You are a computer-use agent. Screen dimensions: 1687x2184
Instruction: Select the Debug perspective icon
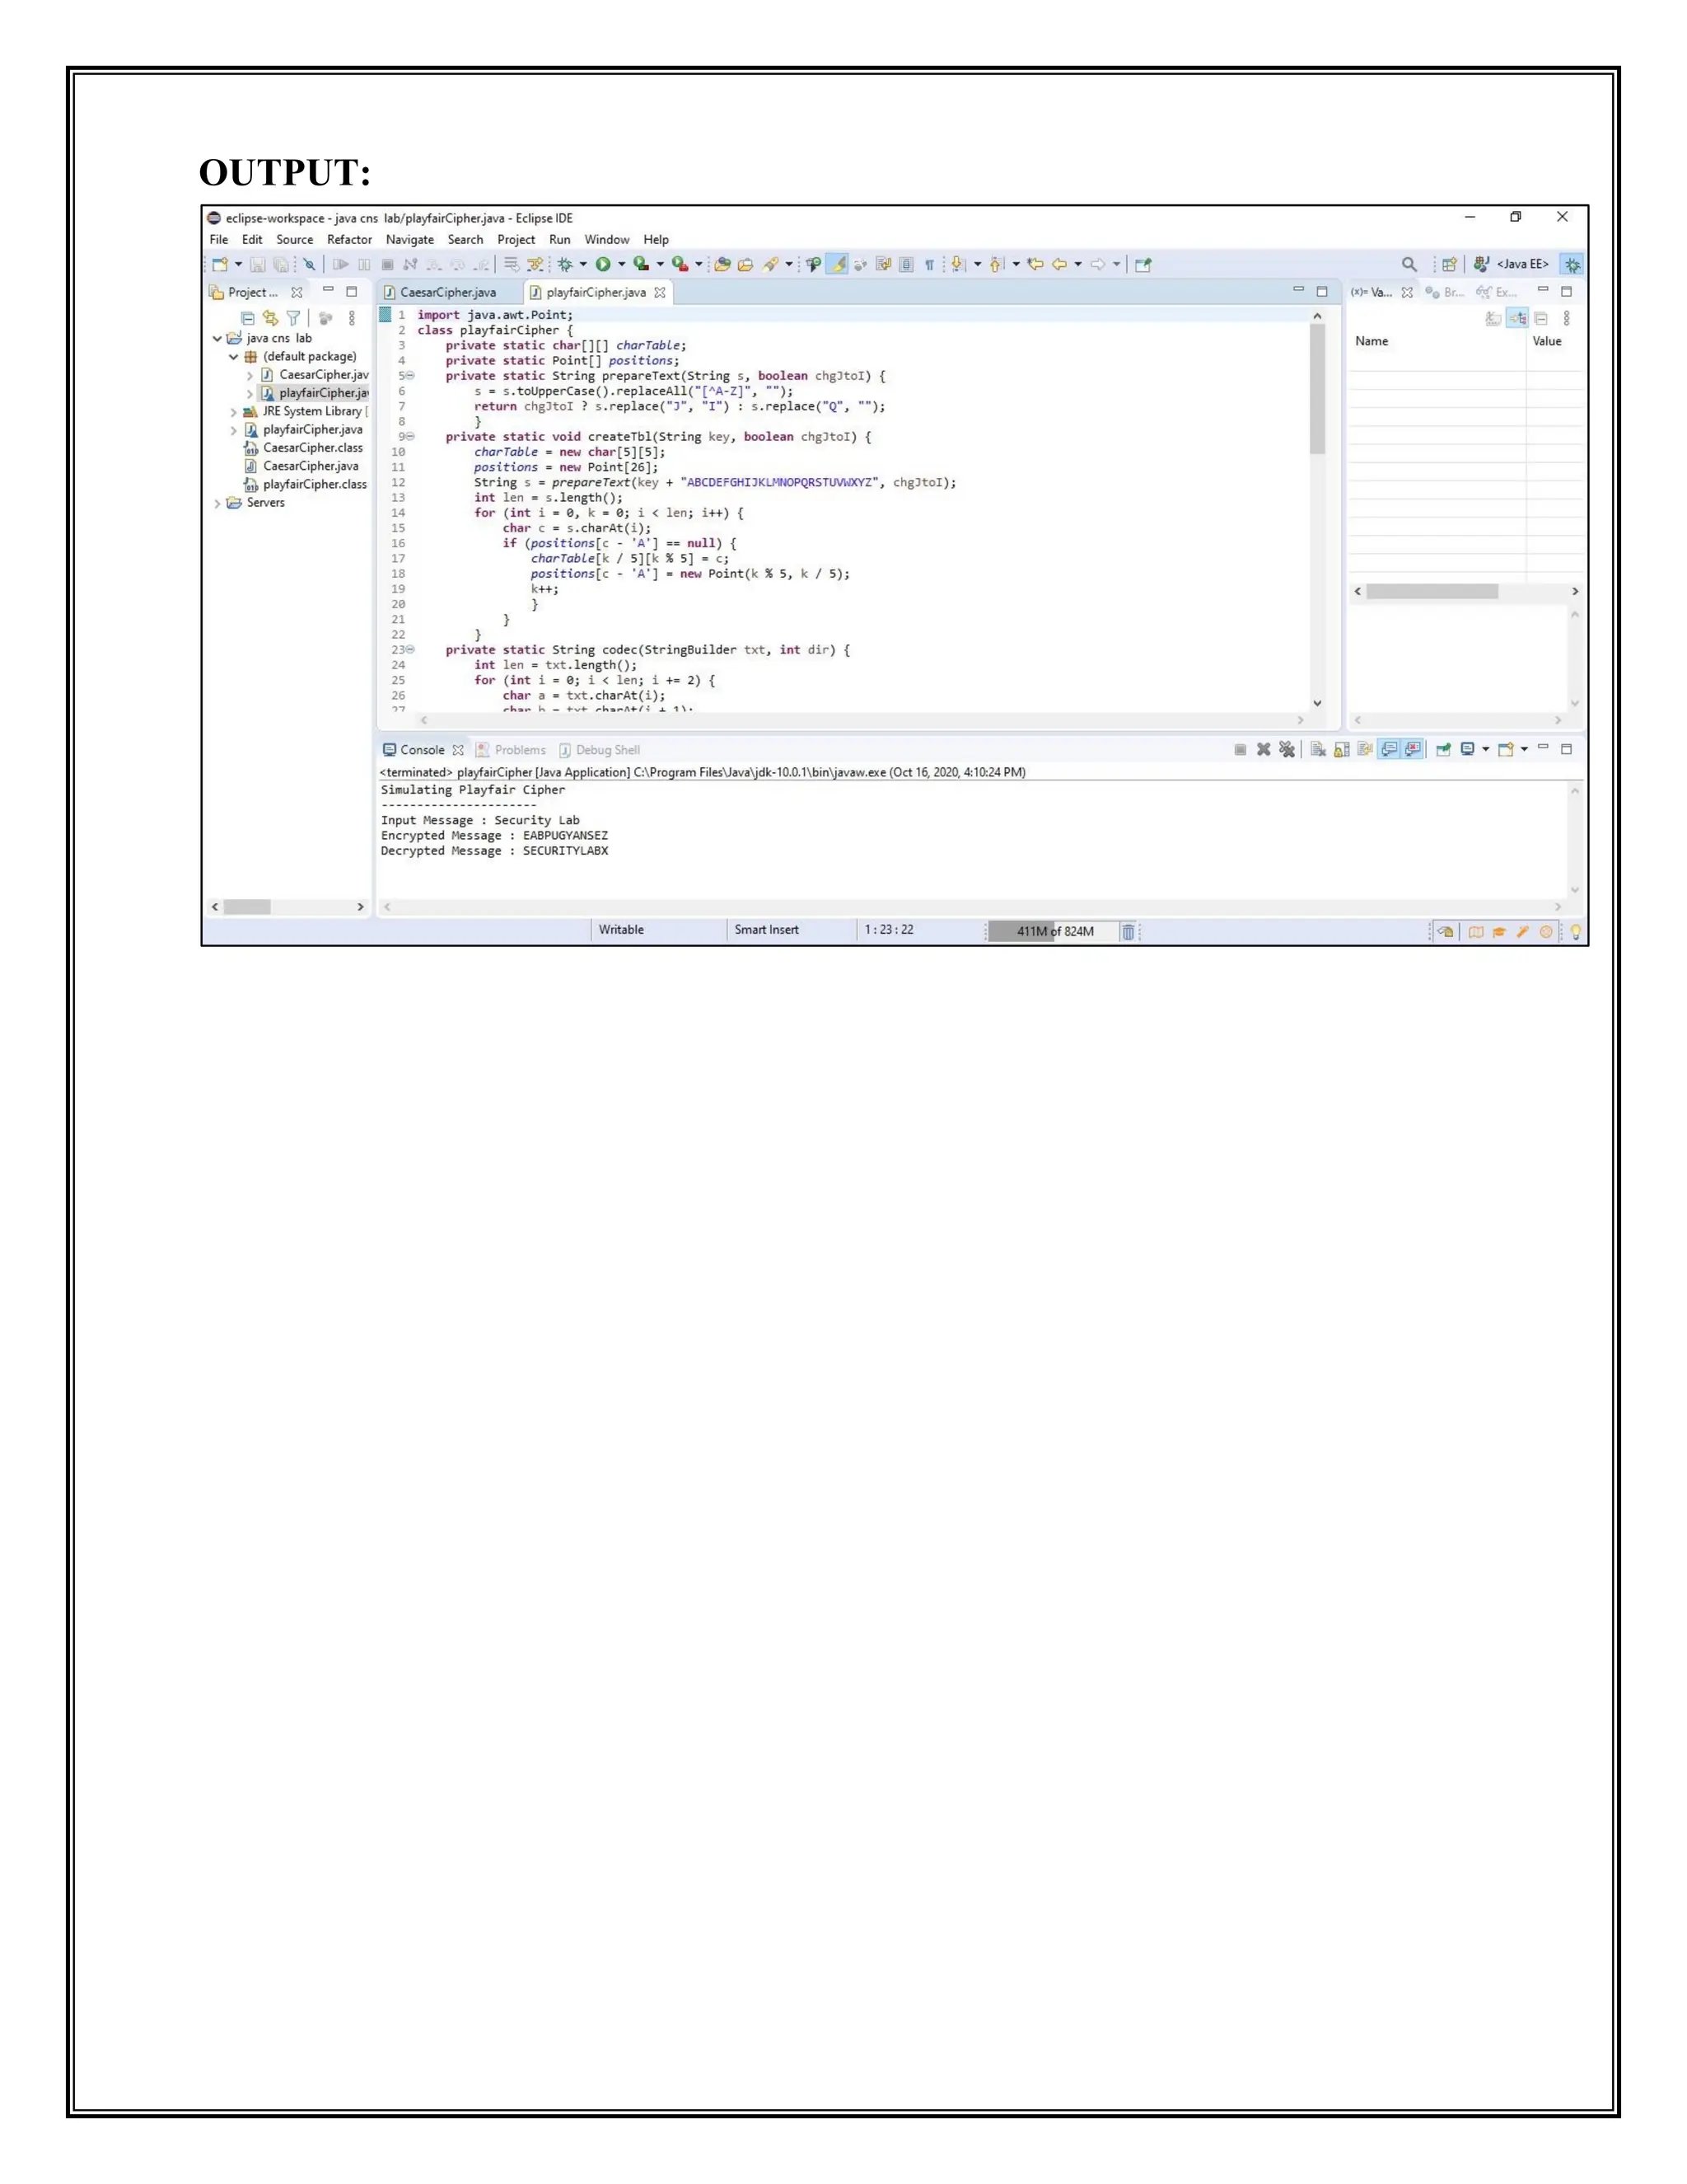[x=1573, y=264]
